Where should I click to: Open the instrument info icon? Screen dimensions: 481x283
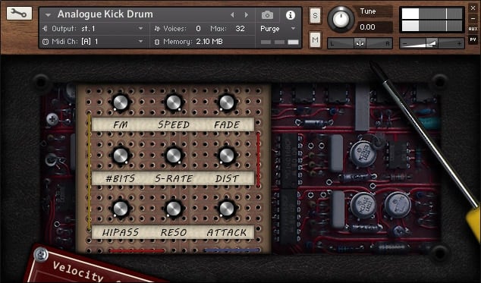291,15
